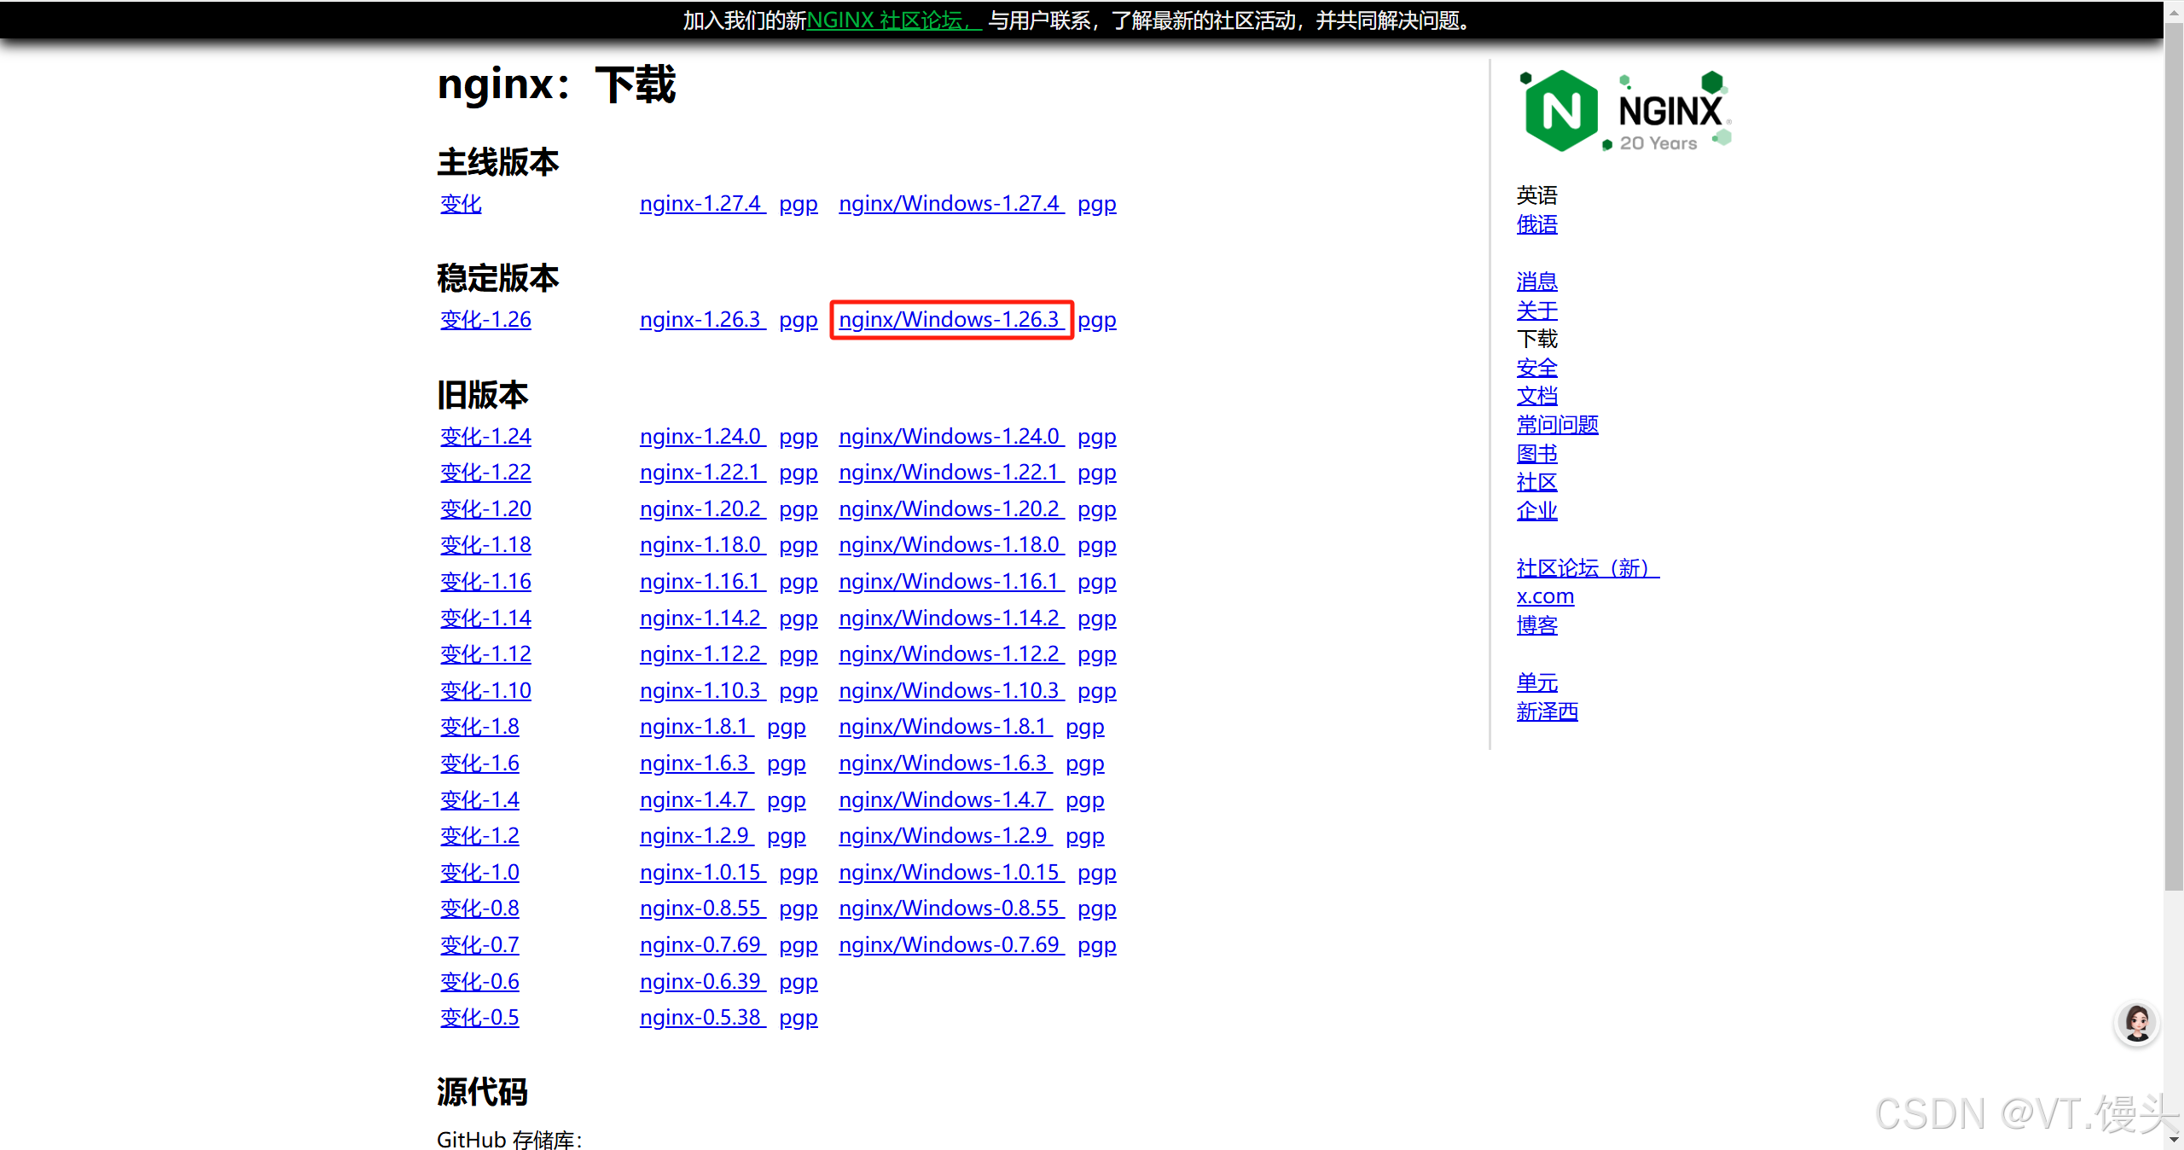Download nginx-1.8.1
The height and width of the screenshot is (1150, 2184).
point(696,727)
